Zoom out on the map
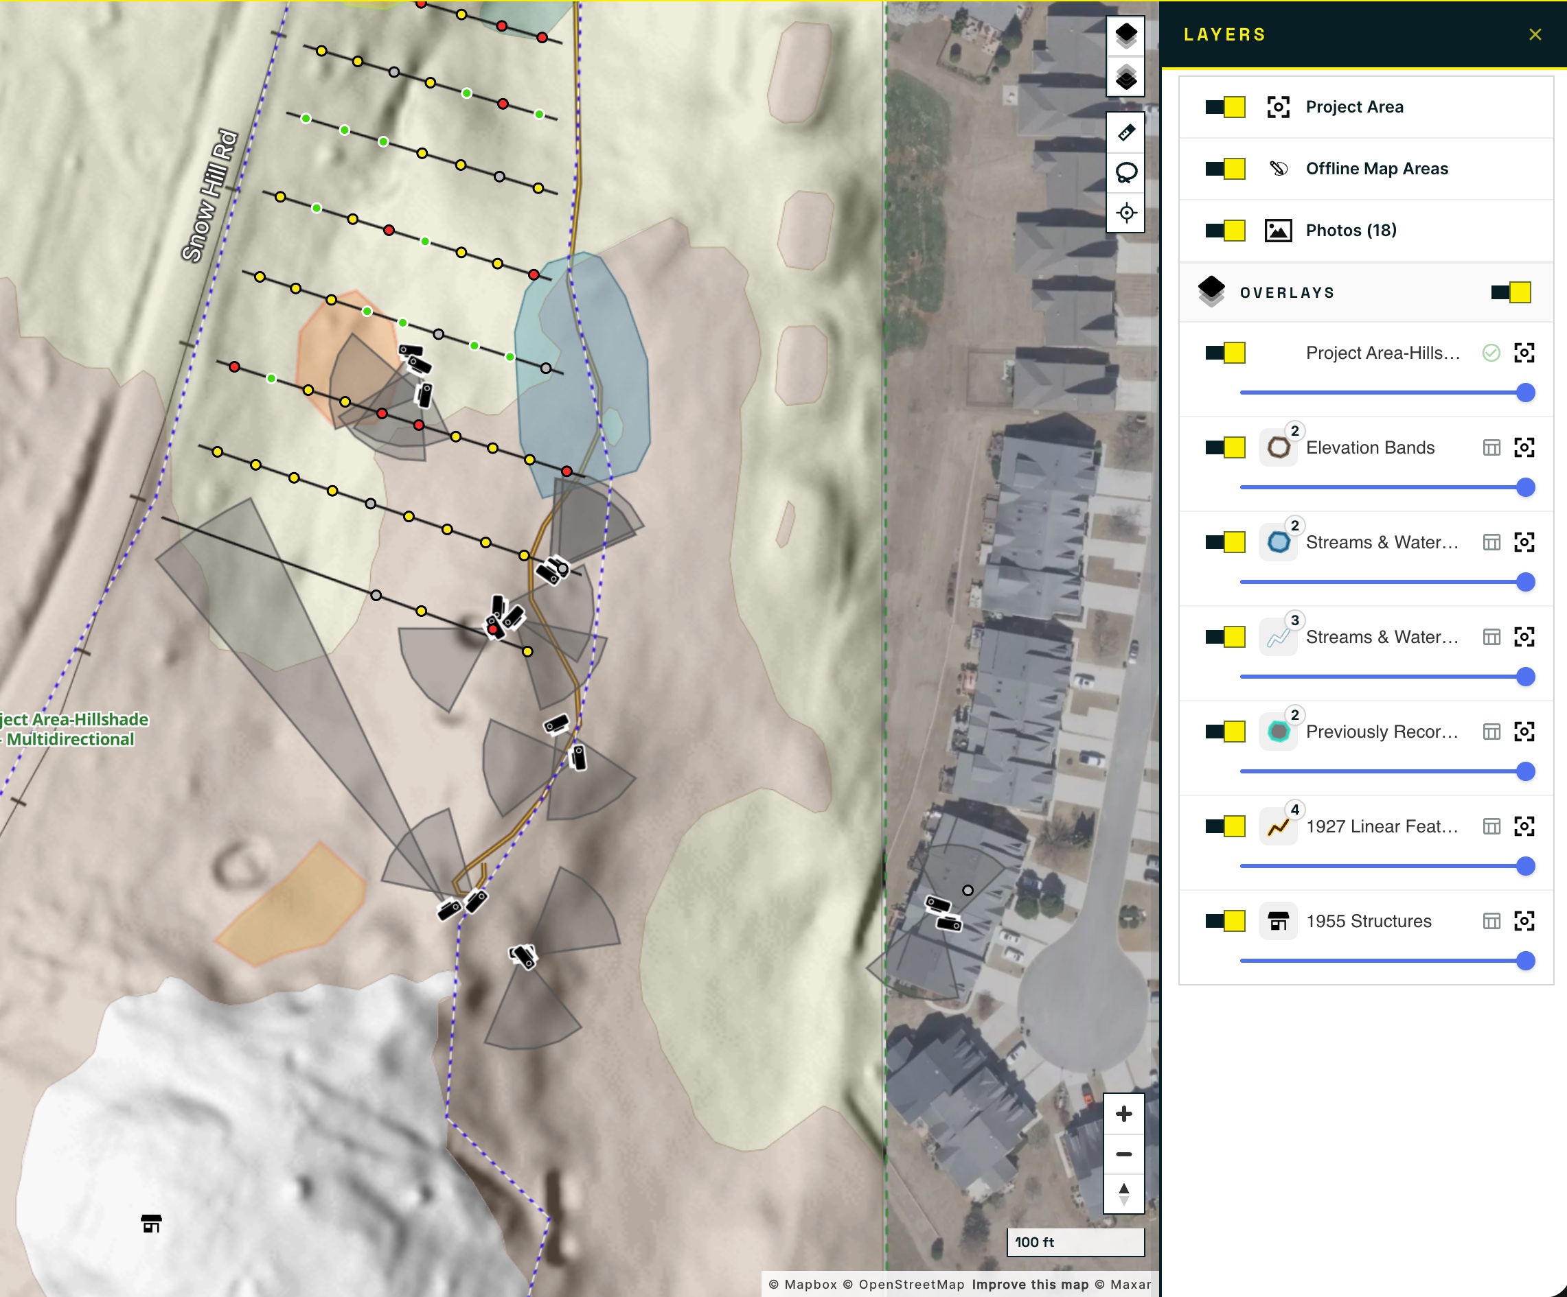This screenshot has width=1567, height=1297. point(1124,1154)
